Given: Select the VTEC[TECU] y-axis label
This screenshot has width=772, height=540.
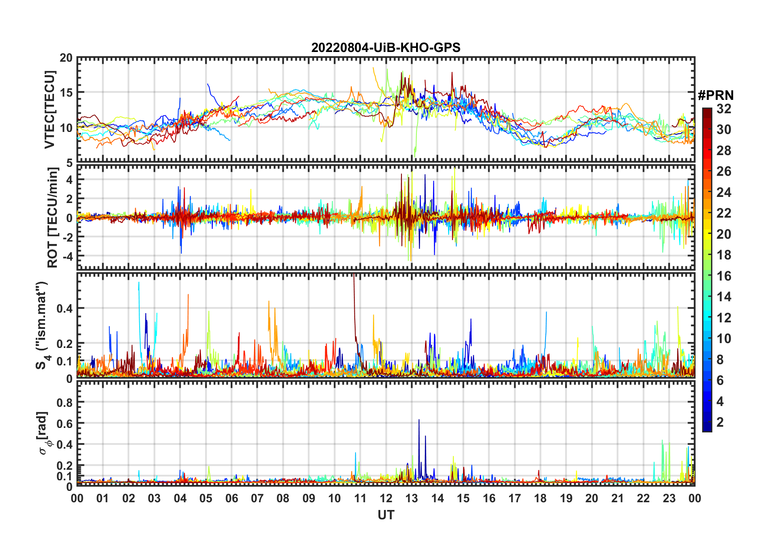Looking at the screenshot, I should (50, 110).
